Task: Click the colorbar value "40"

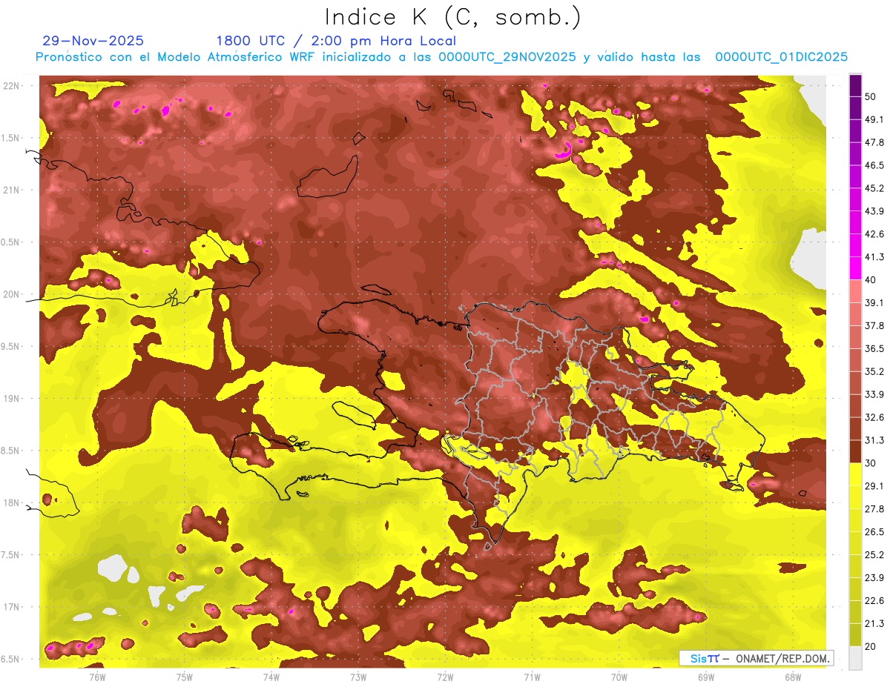Action: (x=871, y=279)
